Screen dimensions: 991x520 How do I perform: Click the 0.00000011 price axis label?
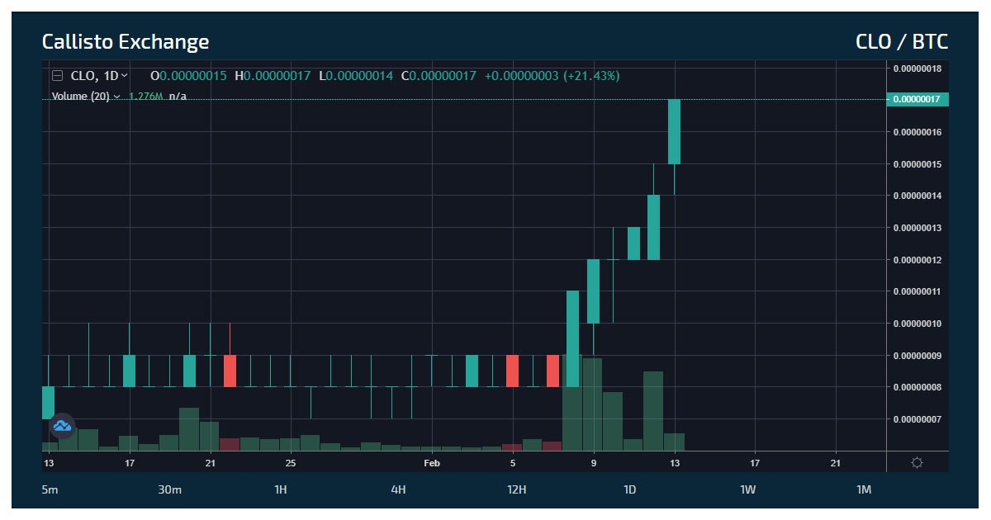pos(917,291)
